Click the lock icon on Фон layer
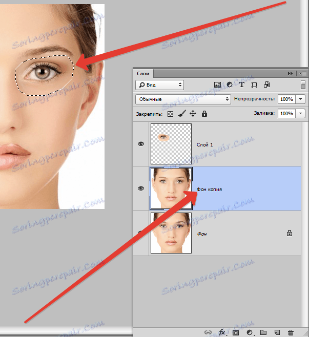Image resolution: width=309 pixels, height=337 pixels. tap(290, 233)
